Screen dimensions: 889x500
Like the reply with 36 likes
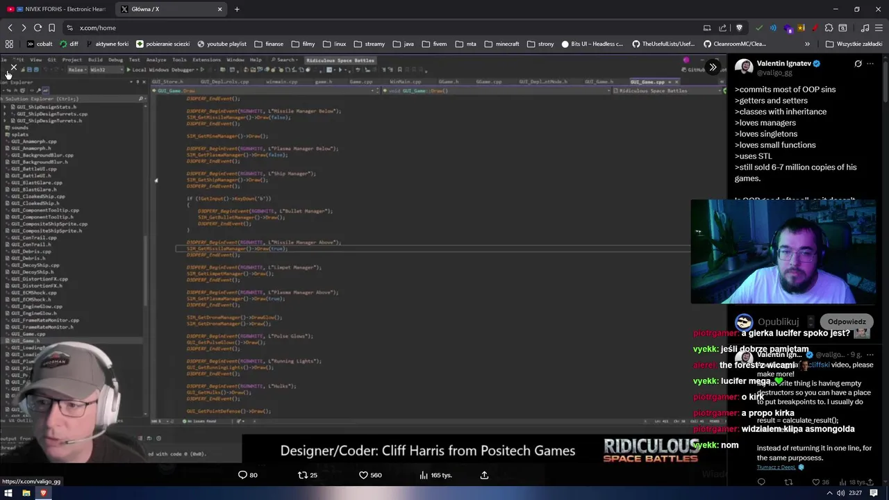coord(822,482)
